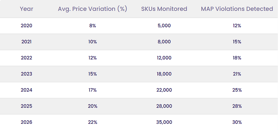Select the 2020 year cell
The image size is (278, 130).
(x=26, y=26)
